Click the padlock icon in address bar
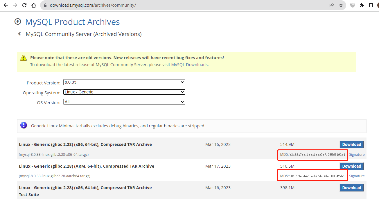The height and width of the screenshot is (199, 379). (x=45, y=5)
